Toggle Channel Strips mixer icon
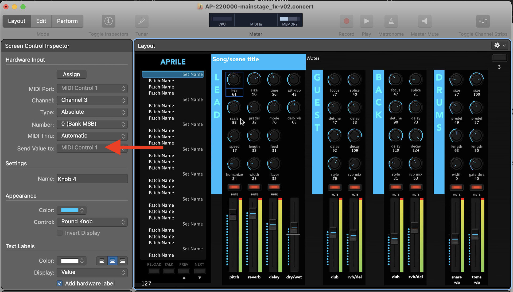 (x=483, y=21)
